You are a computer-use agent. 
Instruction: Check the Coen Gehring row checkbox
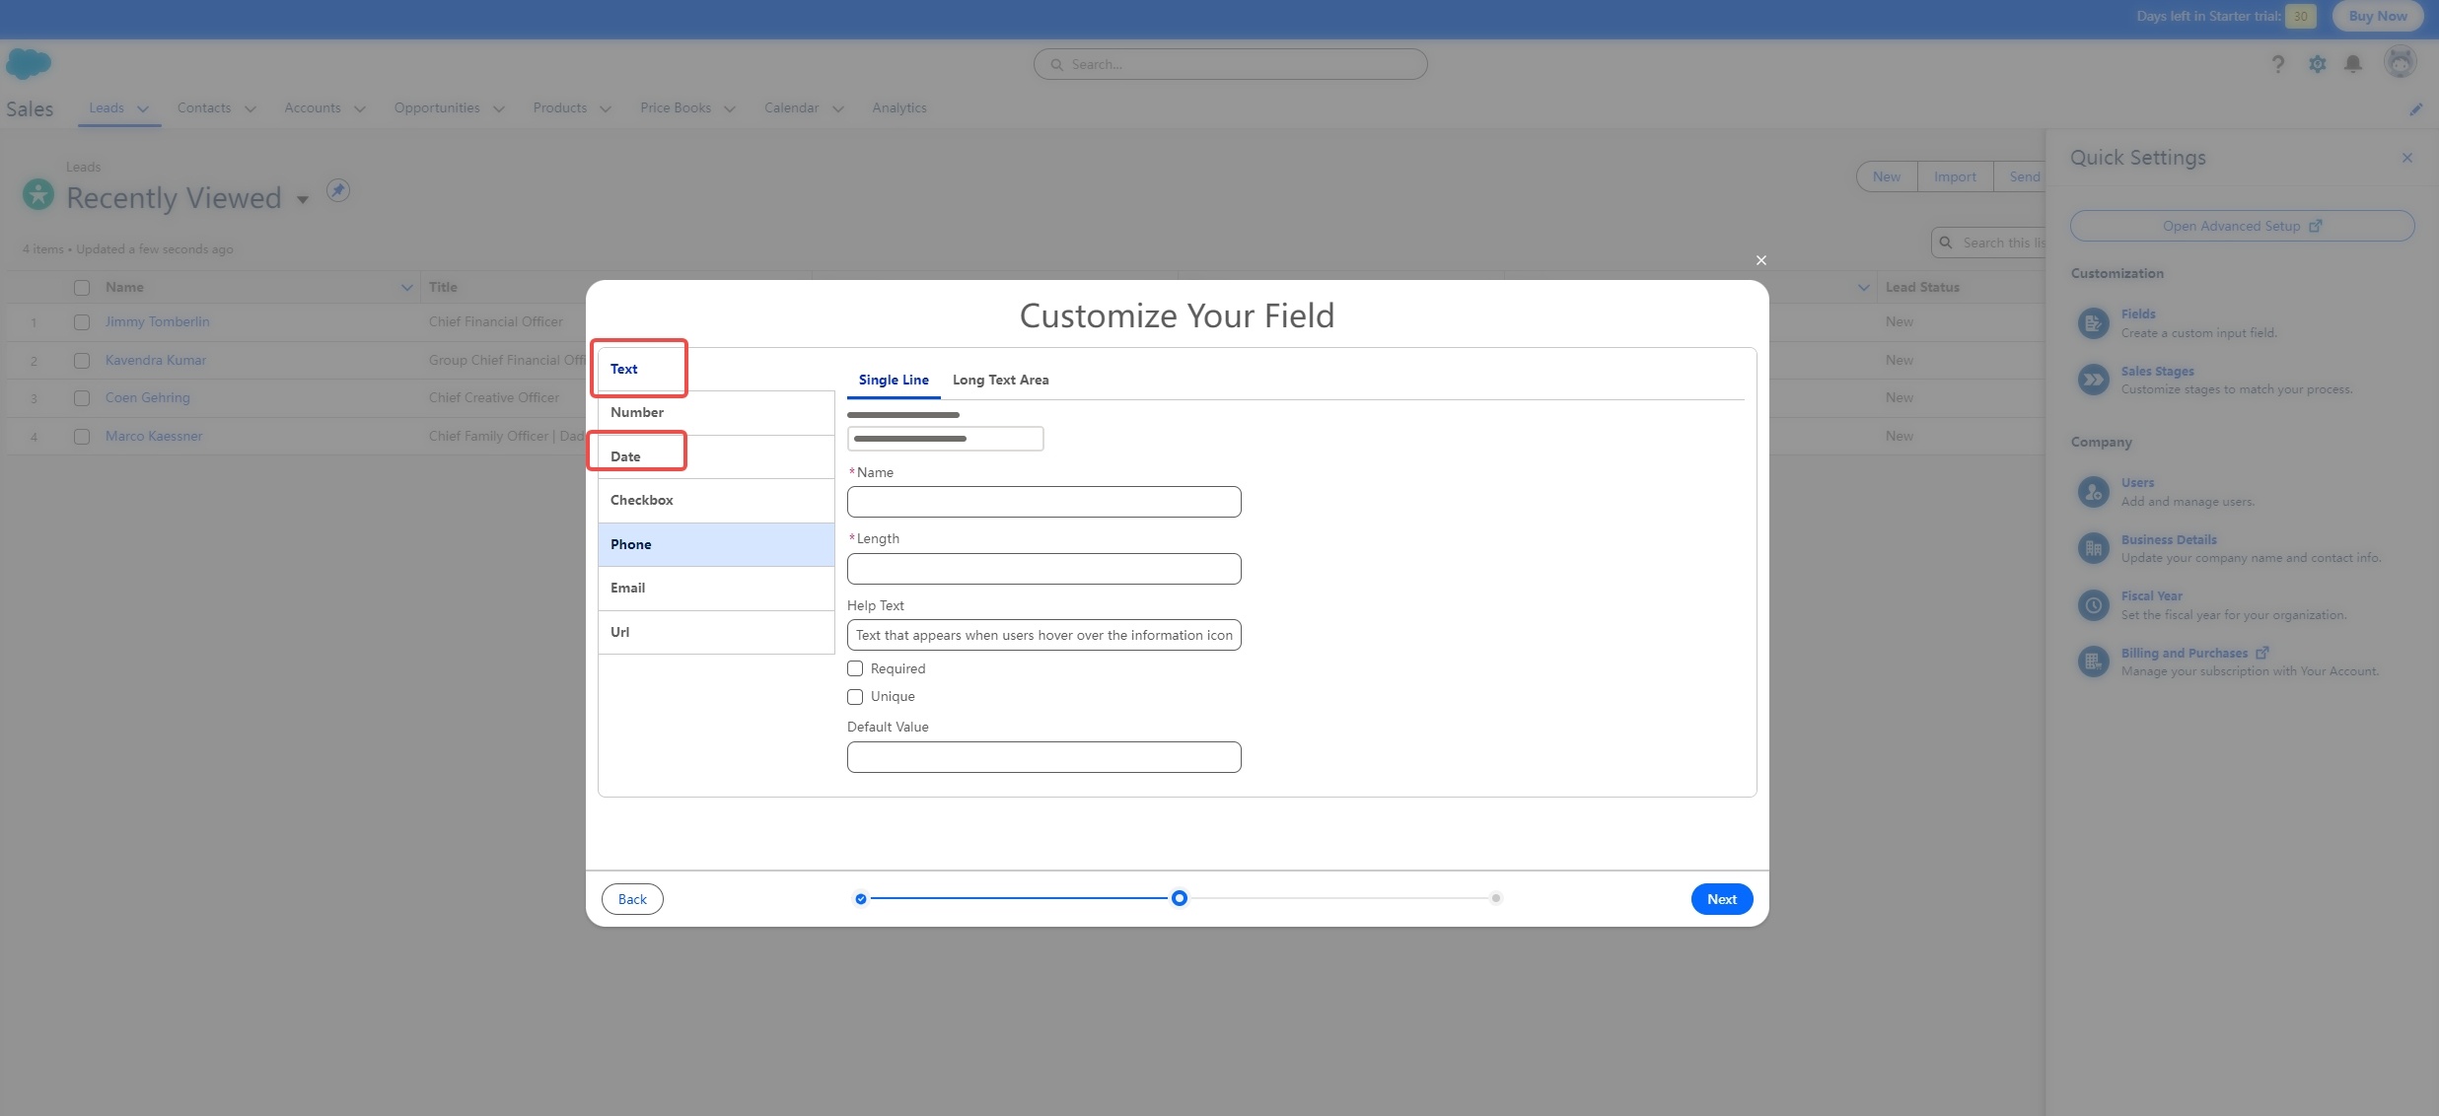(x=82, y=398)
